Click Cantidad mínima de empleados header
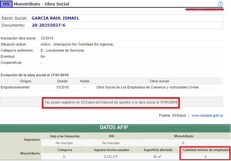 pyautogui.click(x=206, y=150)
